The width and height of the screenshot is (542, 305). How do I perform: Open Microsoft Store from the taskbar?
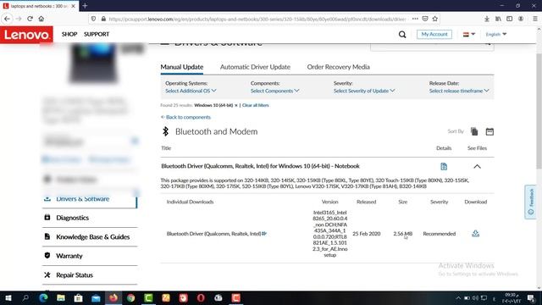79,297
